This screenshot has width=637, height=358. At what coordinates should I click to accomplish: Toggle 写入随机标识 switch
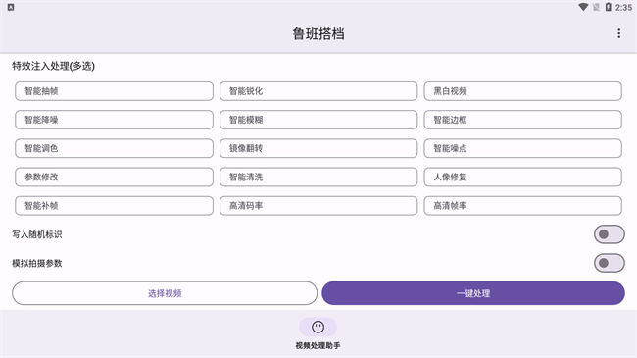coord(609,234)
